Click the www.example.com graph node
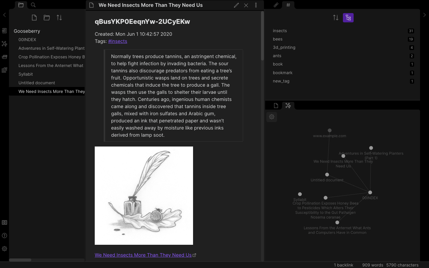Screen dimensions: 429x268 click(x=329, y=130)
